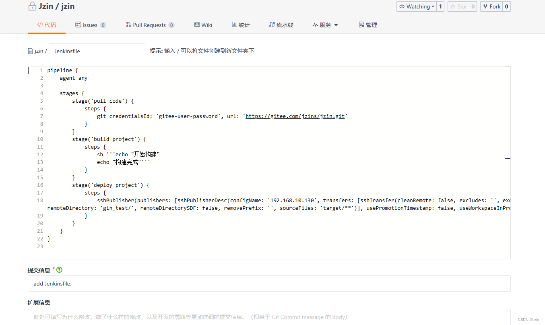
Task: Fork the repository
Action: [491, 6]
